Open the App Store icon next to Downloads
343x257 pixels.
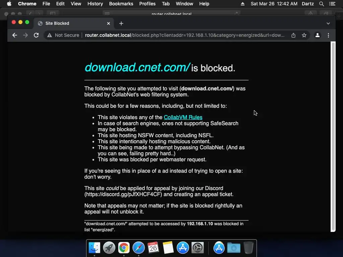pyautogui.click(x=219, y=248)
